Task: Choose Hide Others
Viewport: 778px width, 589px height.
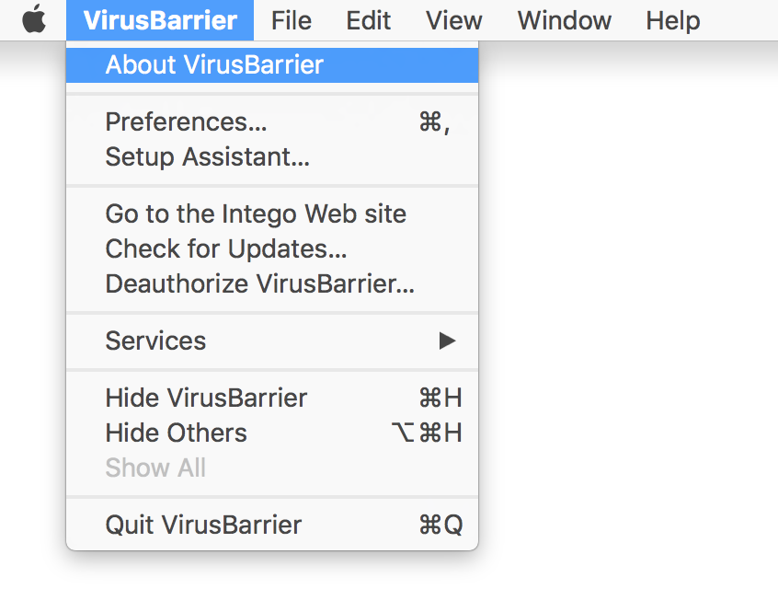Action: 272,433
